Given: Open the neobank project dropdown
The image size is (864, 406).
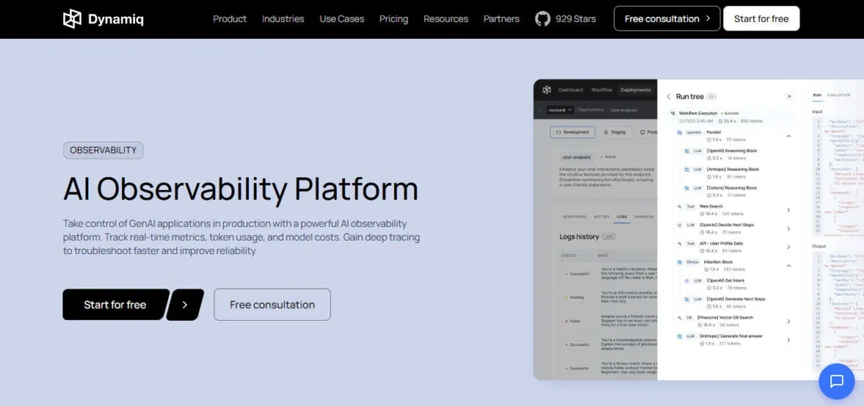Looking at the screenshot, I should [560, 111].
